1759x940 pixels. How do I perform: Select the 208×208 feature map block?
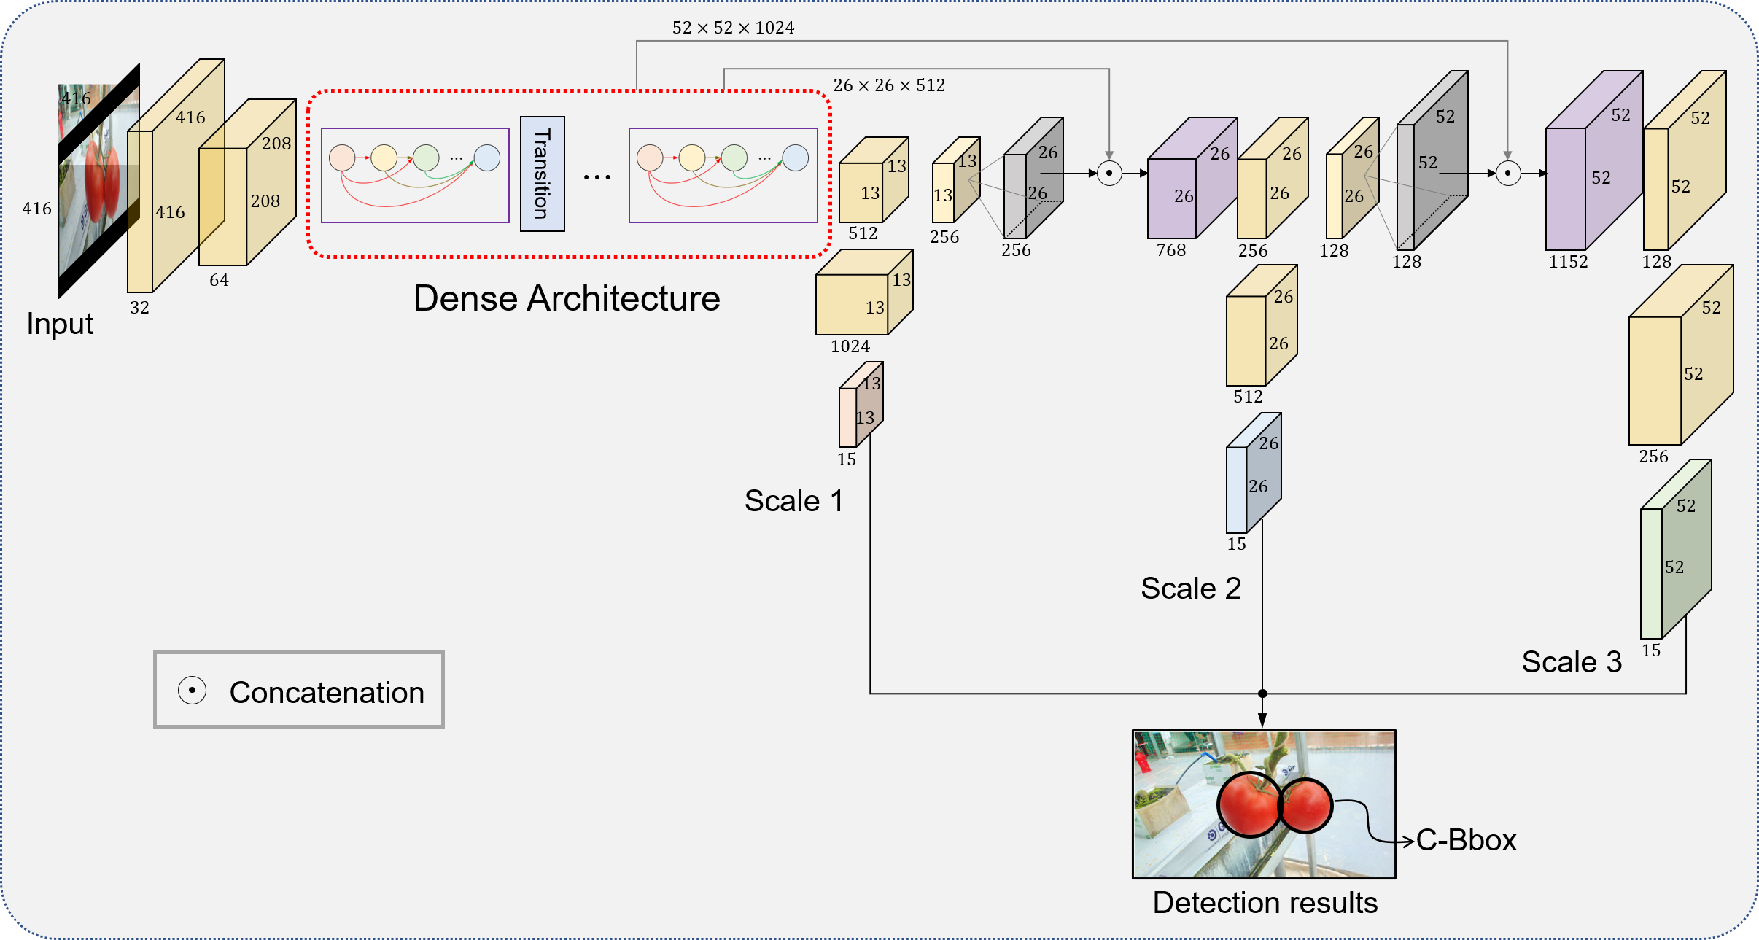(x=247, y=182)
